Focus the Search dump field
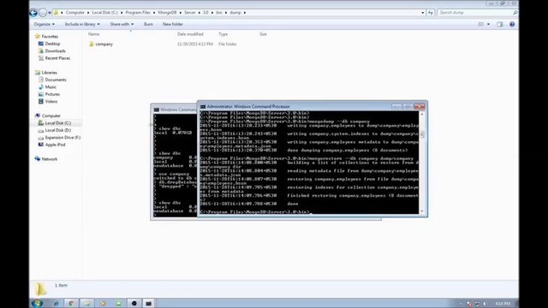The height and width of the screenshot is (308, 548). click(474, 13)
